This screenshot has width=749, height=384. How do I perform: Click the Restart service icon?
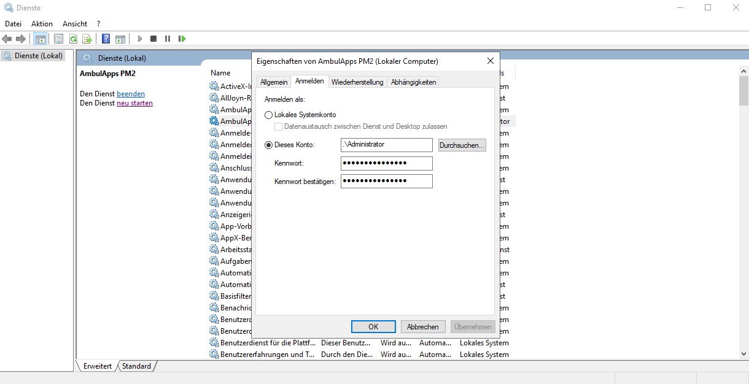click(x=182, y=39)
